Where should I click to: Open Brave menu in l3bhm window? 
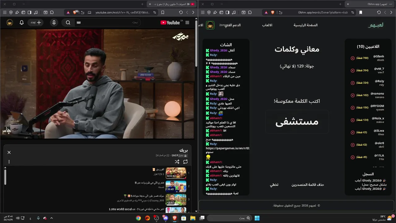click(x=203, y=12)
